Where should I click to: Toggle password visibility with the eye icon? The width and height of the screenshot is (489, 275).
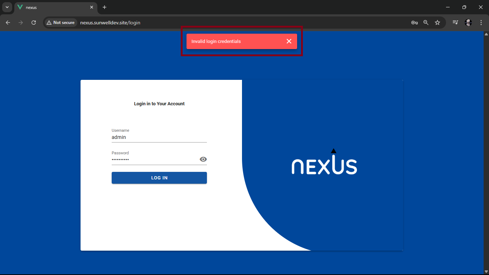click(x=203, y=159)
